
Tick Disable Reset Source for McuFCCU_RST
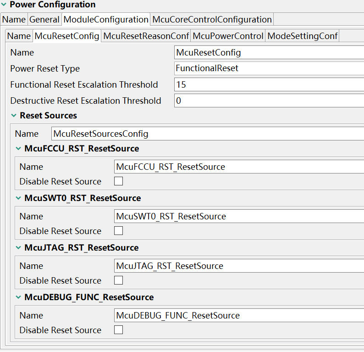pos(119,181)
